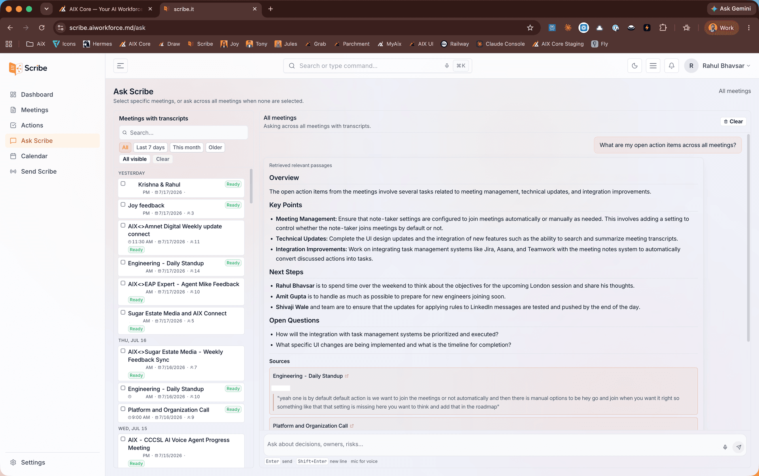The image size is (759, 476).
Task: Open a new browser tab
Action: 270,9
